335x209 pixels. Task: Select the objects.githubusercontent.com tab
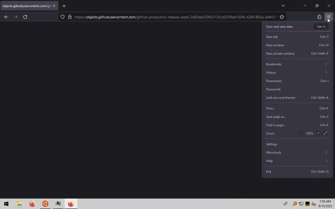[x=29, y=6]
